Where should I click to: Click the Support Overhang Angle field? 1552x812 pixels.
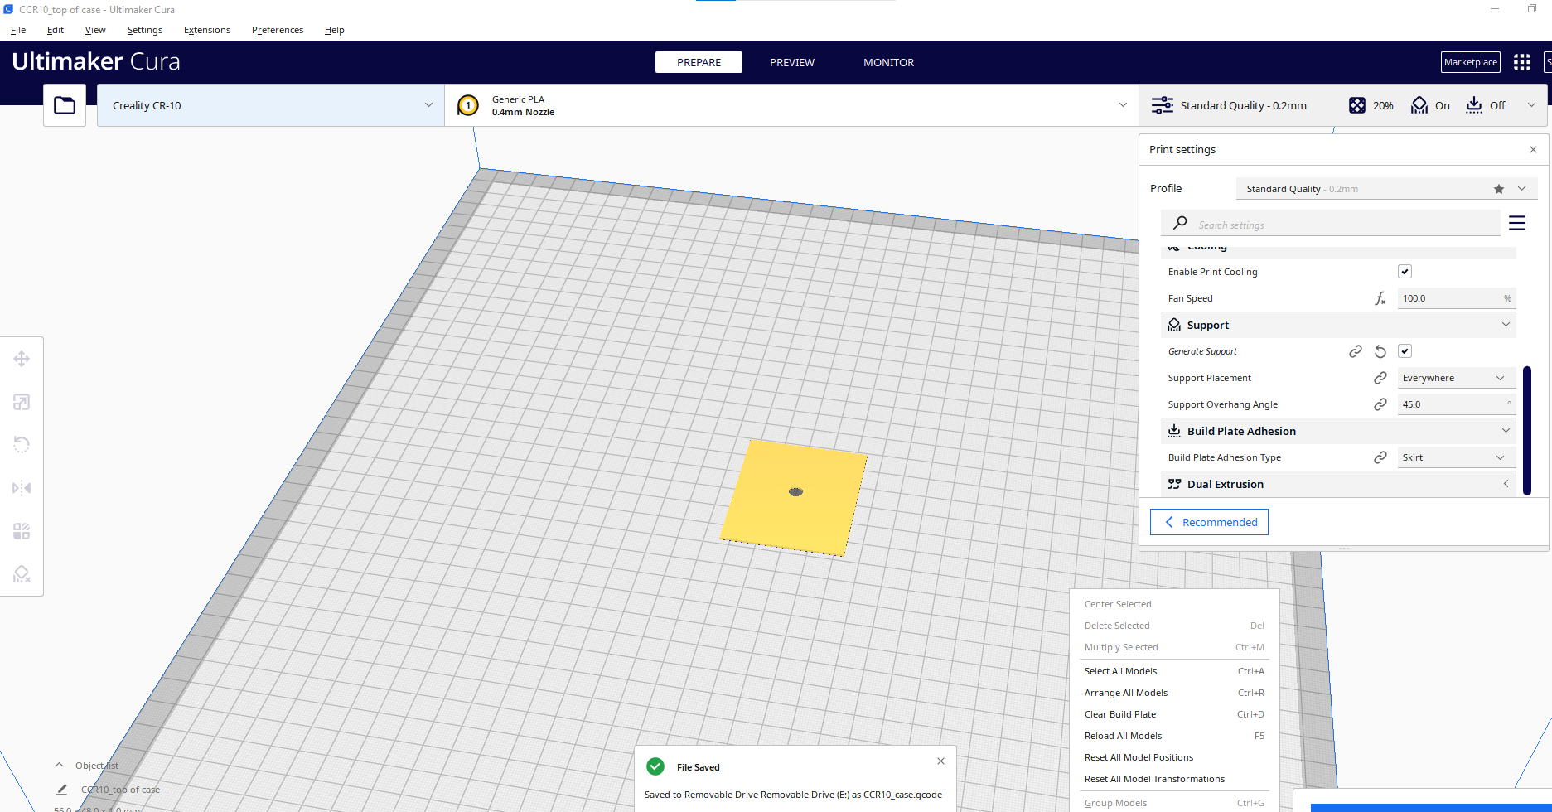(1456, 404)
